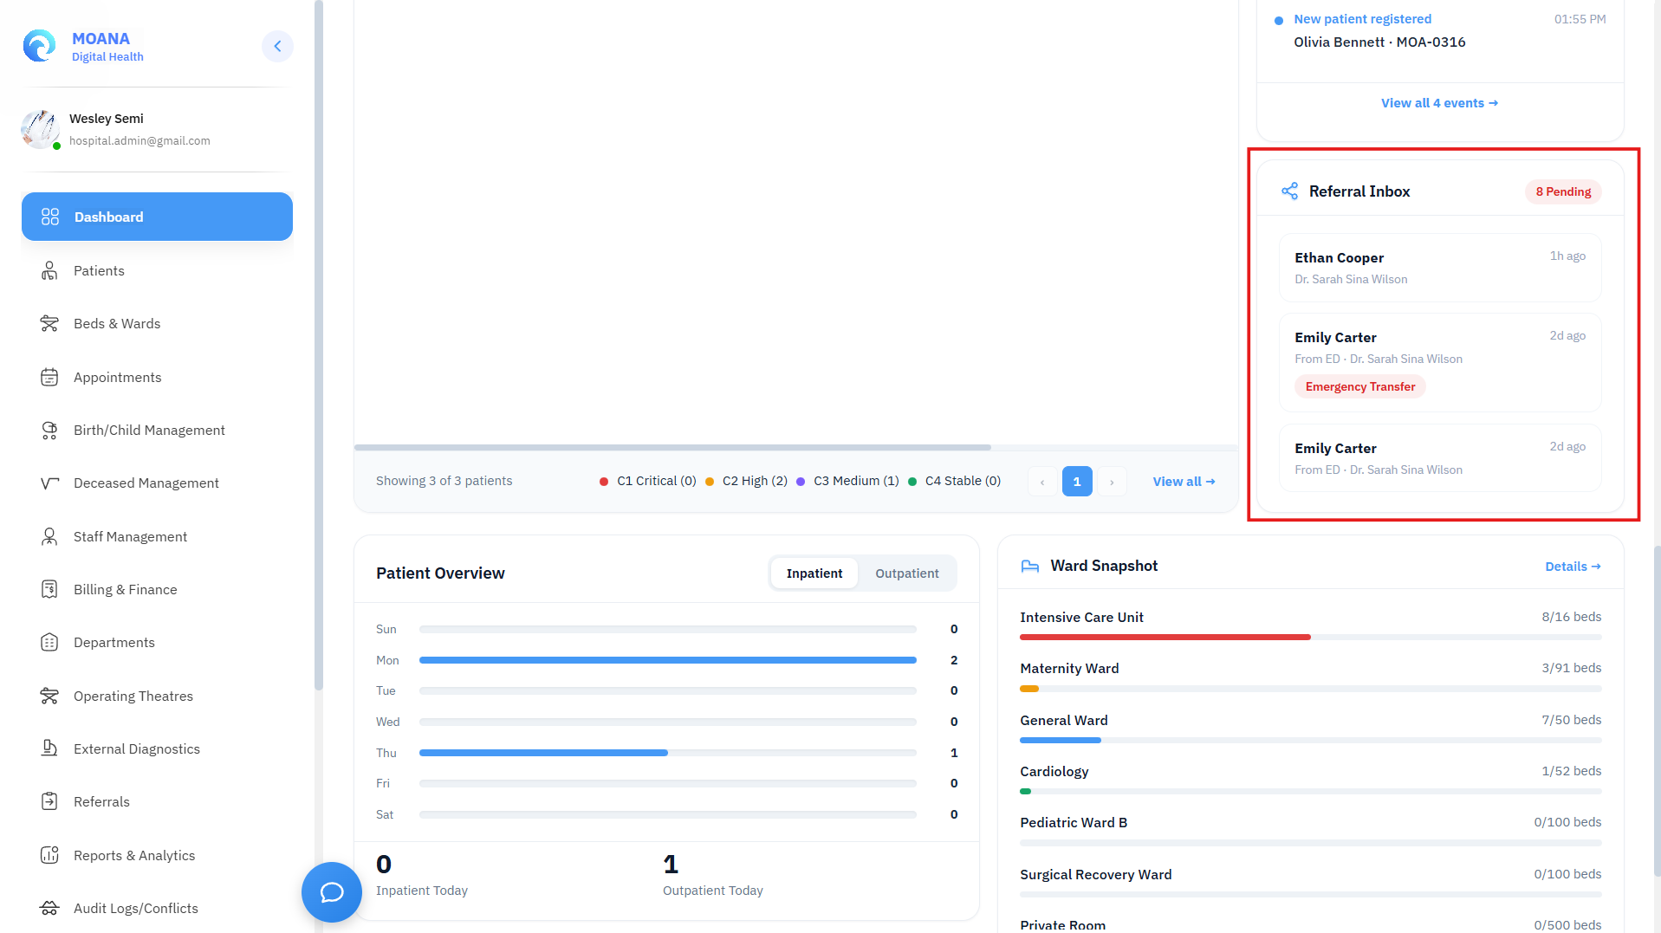Open Ethan Cooper referral card
The image size is (1661, 933).
click(1440, 268)
